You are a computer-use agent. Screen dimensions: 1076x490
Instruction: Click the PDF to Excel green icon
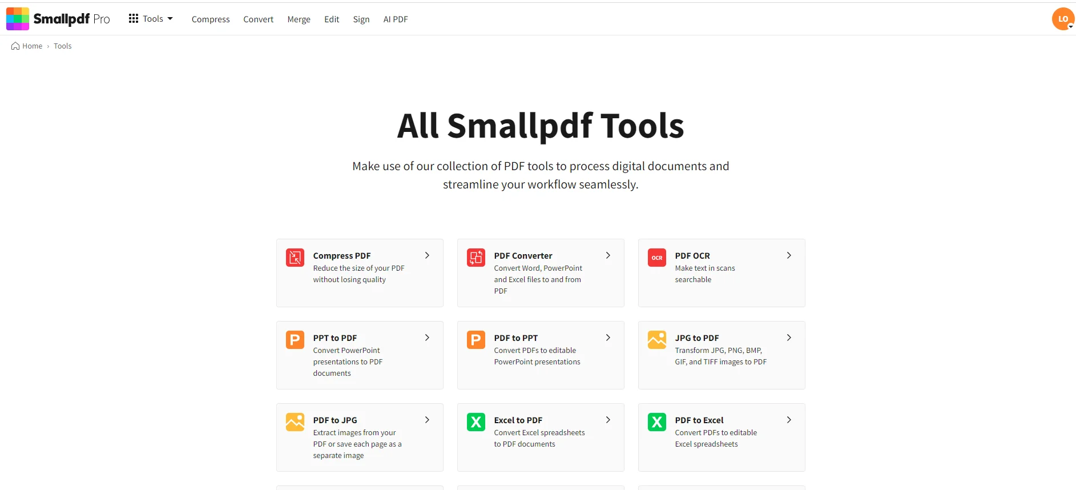click(657, 422)
